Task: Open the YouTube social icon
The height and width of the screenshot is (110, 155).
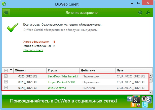Action: pyautogui.click(x=138, y=105)
